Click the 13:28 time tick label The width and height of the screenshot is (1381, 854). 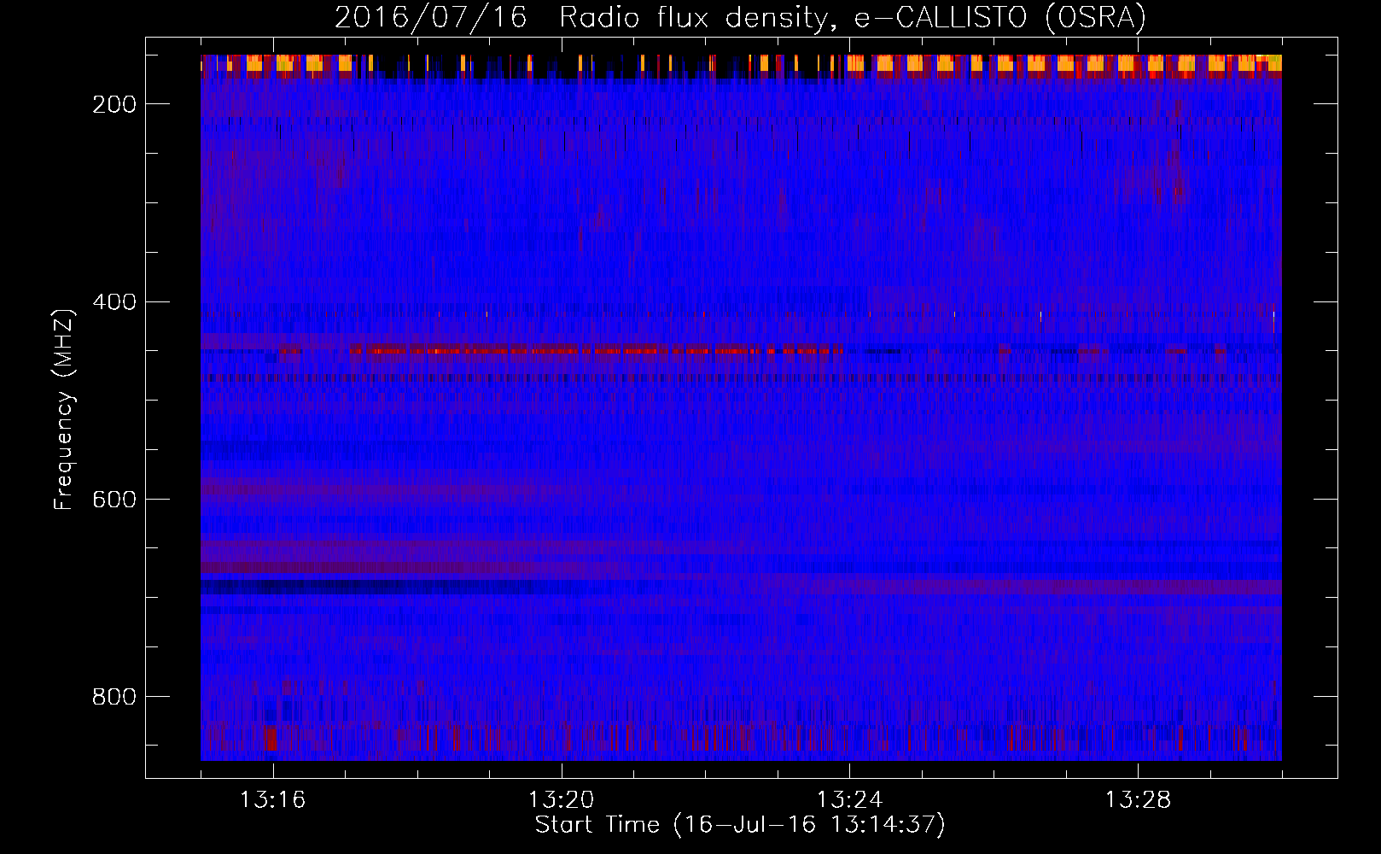coord(1138,800)
